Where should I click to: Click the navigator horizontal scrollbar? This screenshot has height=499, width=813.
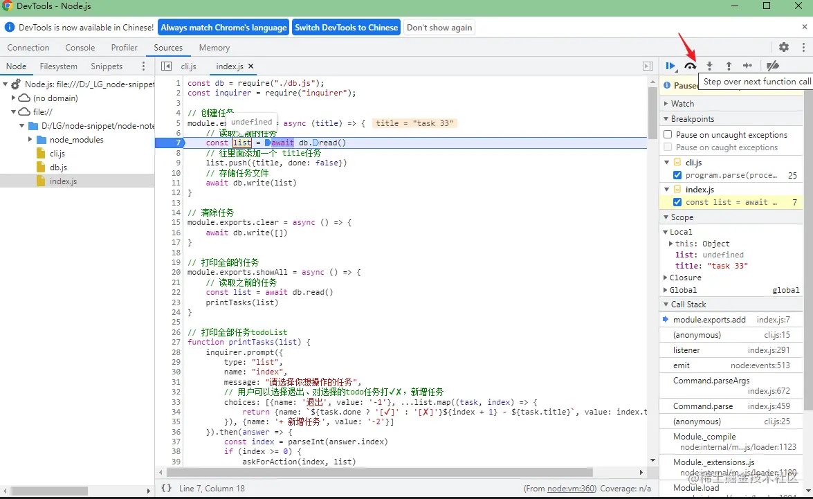(48, 490)
